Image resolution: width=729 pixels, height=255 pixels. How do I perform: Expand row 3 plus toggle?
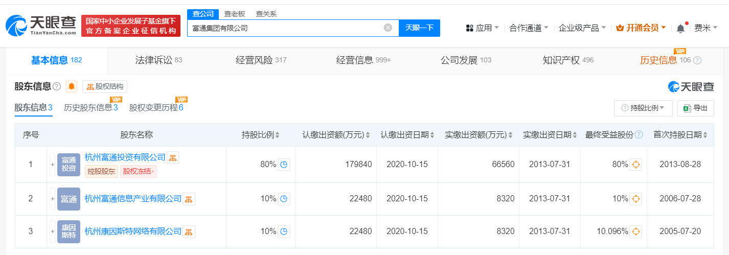pyautogui.click(x=52, y=231)
